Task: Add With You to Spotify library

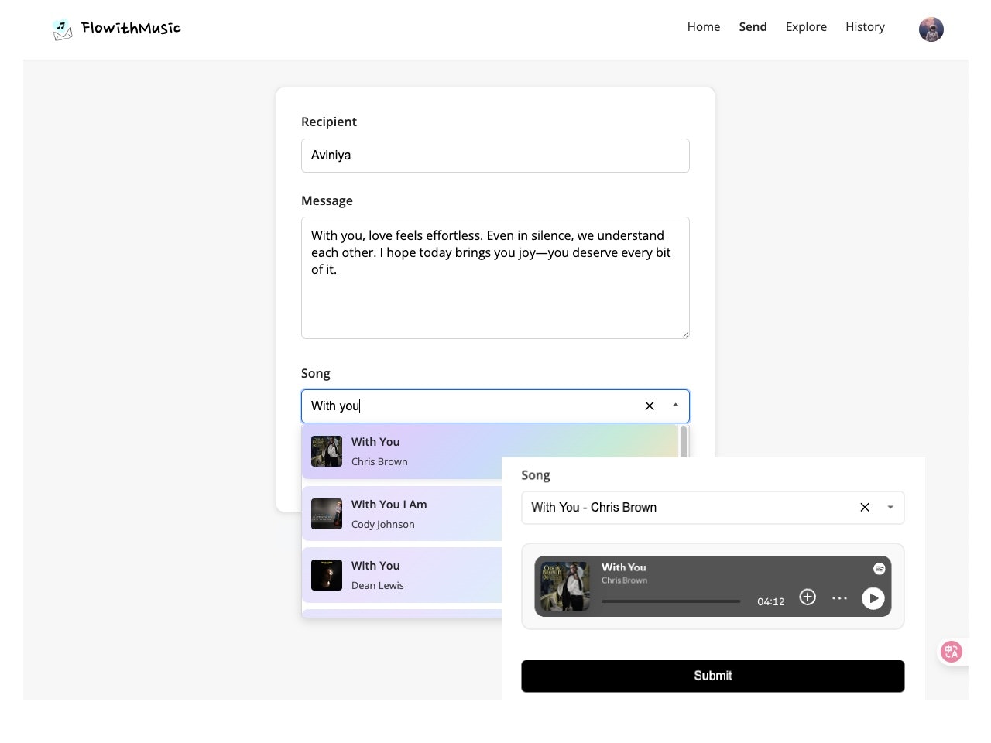Action: click(808, 597)
